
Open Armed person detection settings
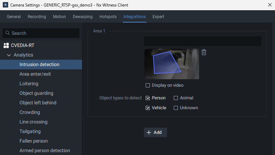(41, 151)
